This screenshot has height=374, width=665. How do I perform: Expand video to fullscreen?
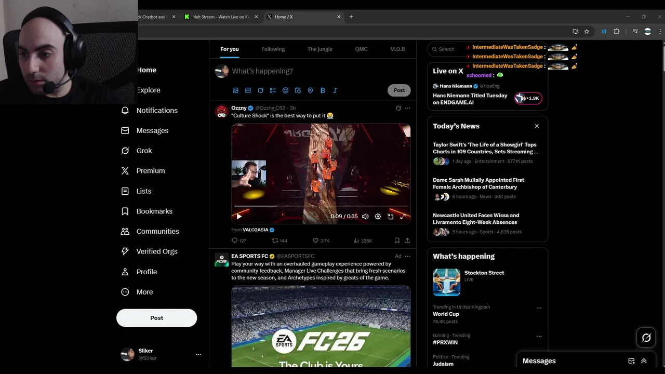[x=403, y=217]
